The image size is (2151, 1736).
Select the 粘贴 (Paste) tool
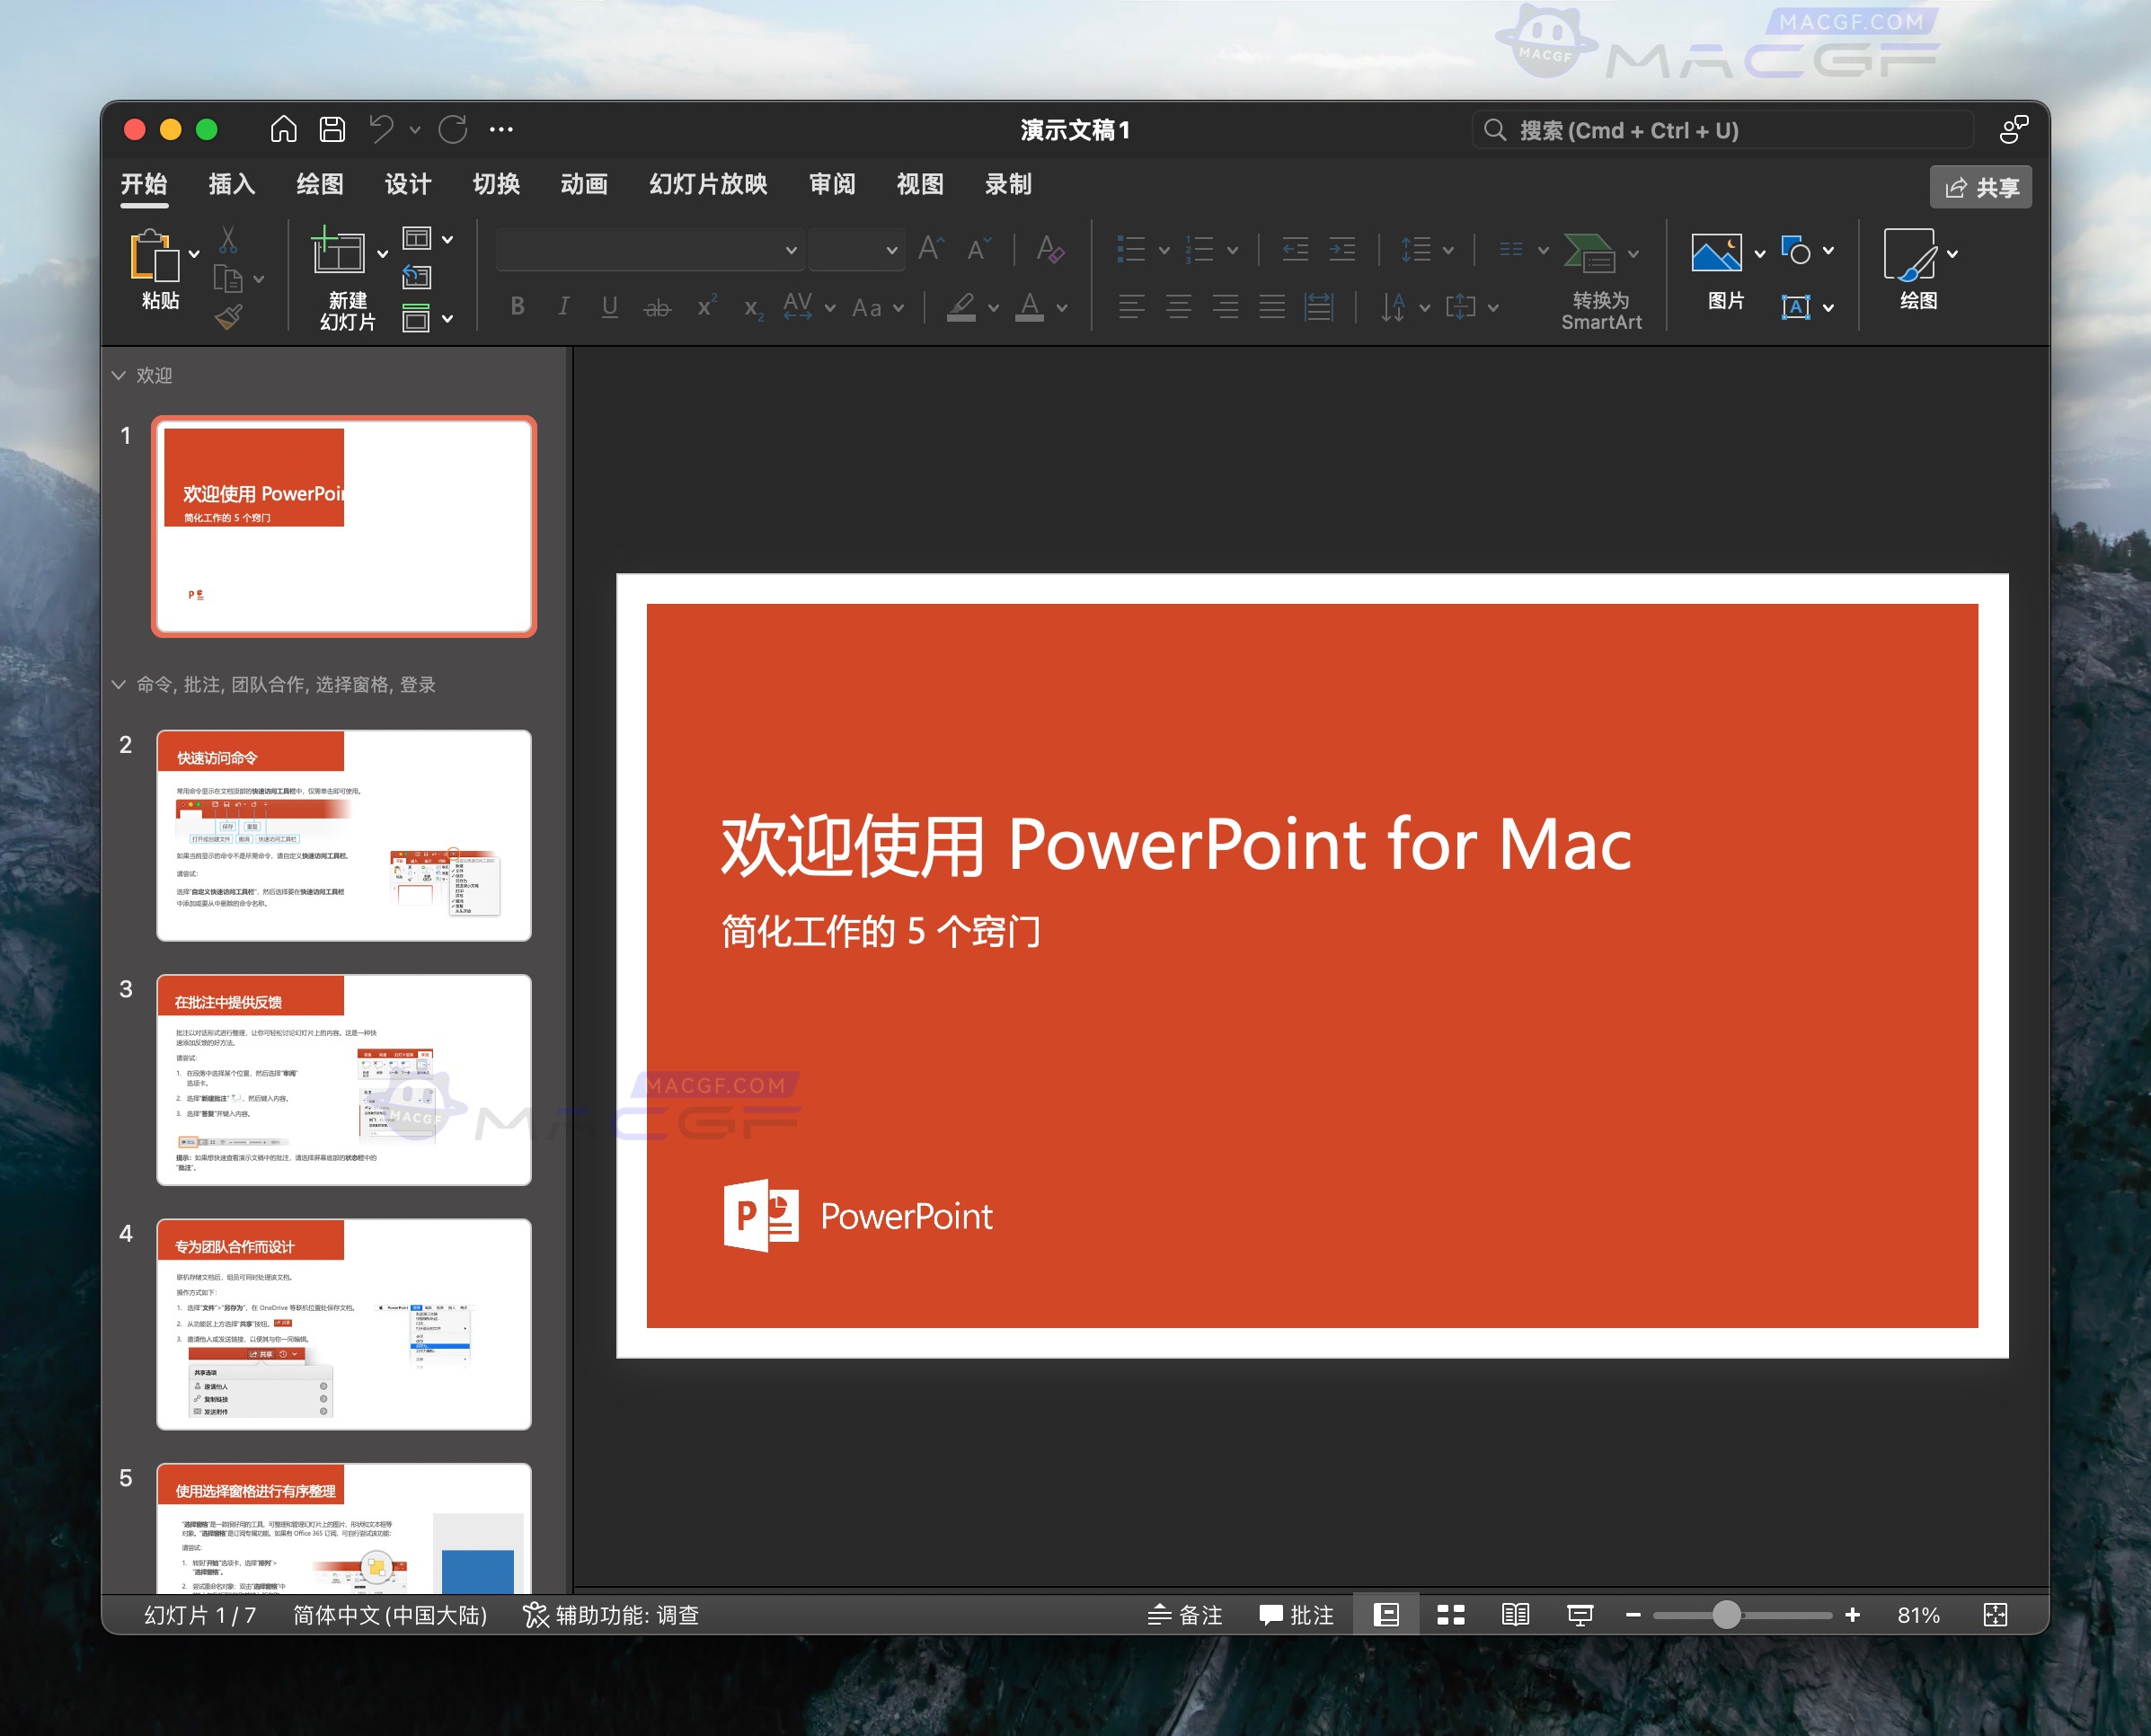click(155, 271)
